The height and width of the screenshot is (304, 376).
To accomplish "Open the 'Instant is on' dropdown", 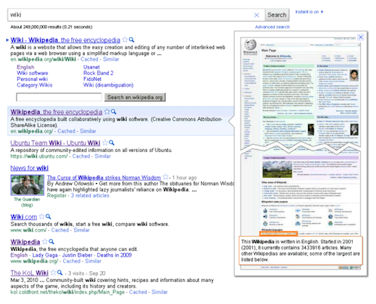I will pyautogui.click(x=309, y=12).
